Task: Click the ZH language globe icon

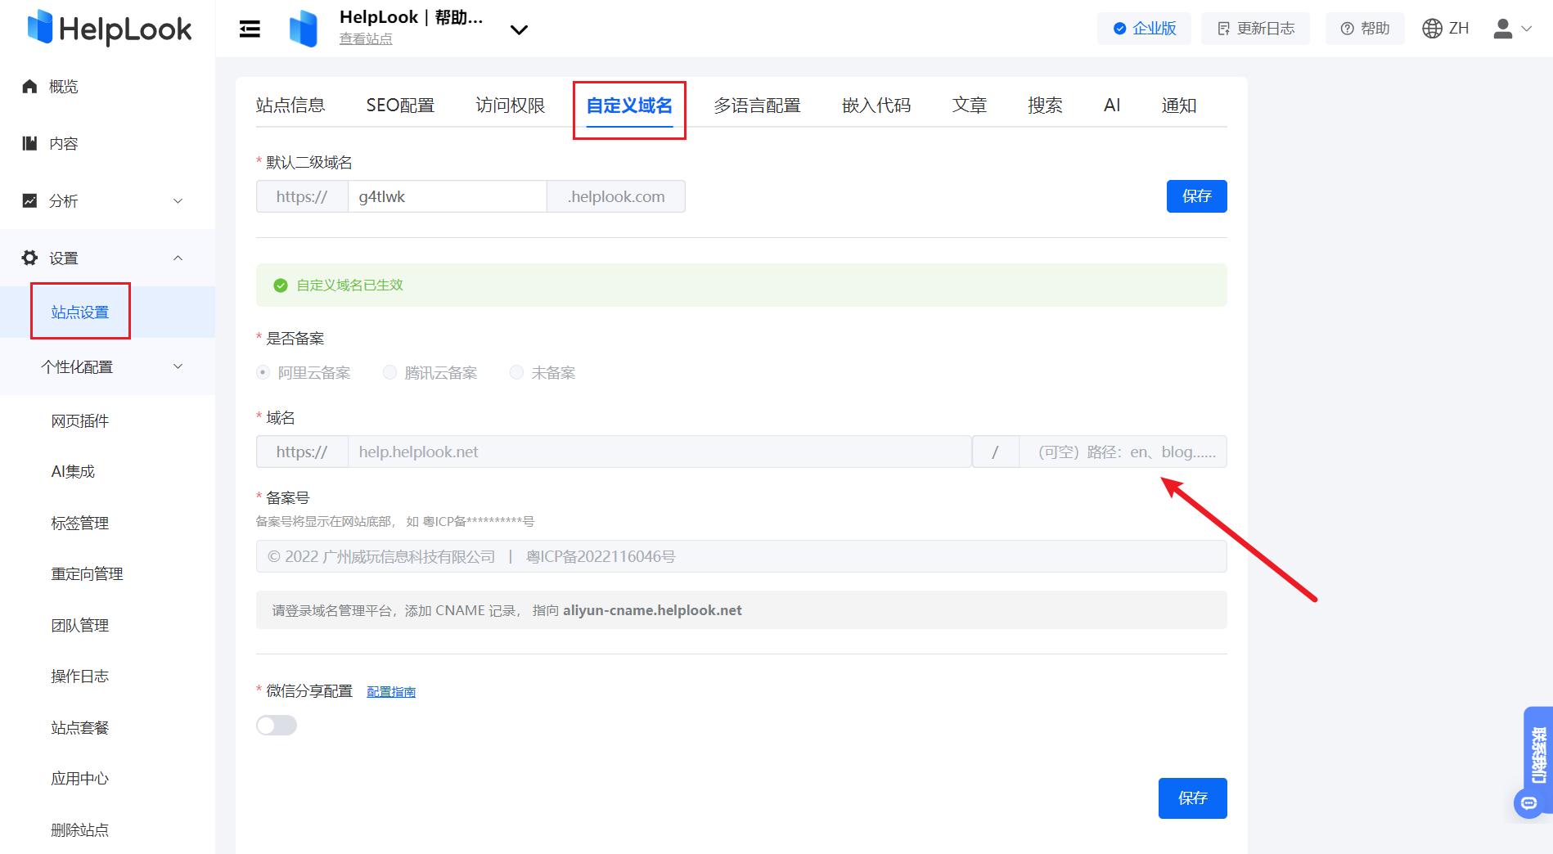Action: tap(1431, 27)
